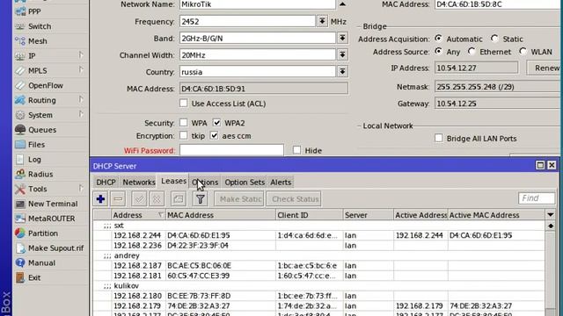
Task: Open the Manual help icon
Action: click(x=20, y=262)
